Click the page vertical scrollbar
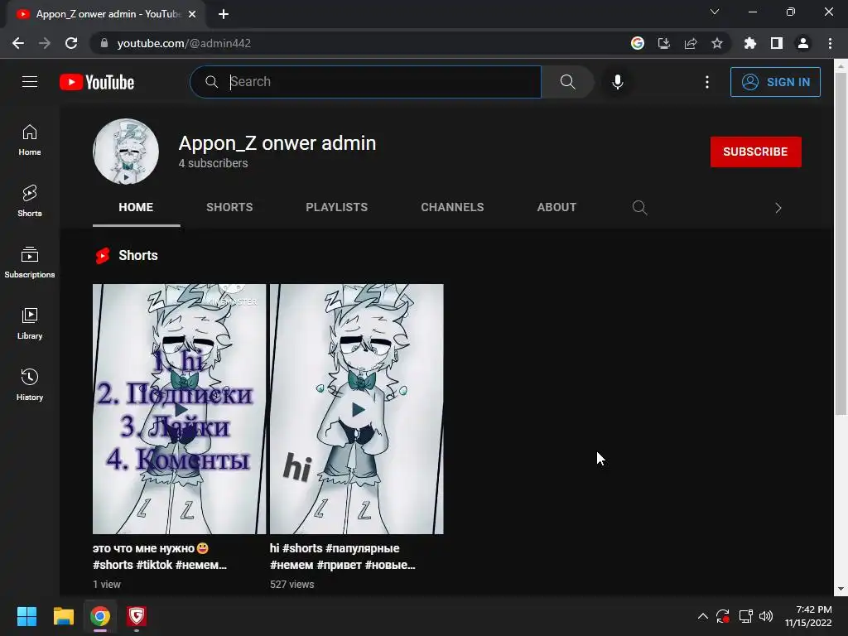The width and height of the screenshot is (848, 636). (x=841, y=243)
